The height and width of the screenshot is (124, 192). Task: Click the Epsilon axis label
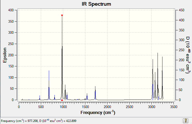tap(5, 55)
